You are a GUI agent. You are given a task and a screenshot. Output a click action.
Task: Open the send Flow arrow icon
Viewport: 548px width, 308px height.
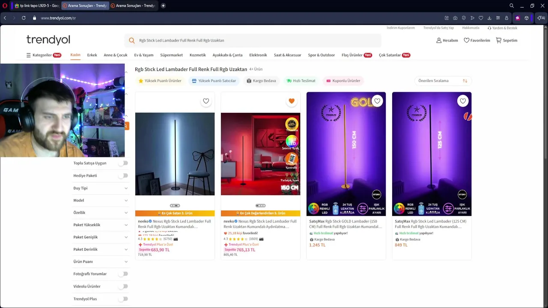(472, 18)
